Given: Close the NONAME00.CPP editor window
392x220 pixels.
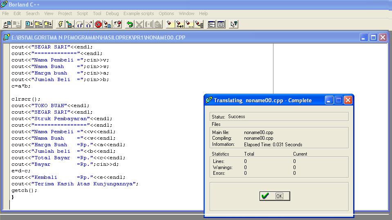Looking at the screenshot, I should [383, 37].
